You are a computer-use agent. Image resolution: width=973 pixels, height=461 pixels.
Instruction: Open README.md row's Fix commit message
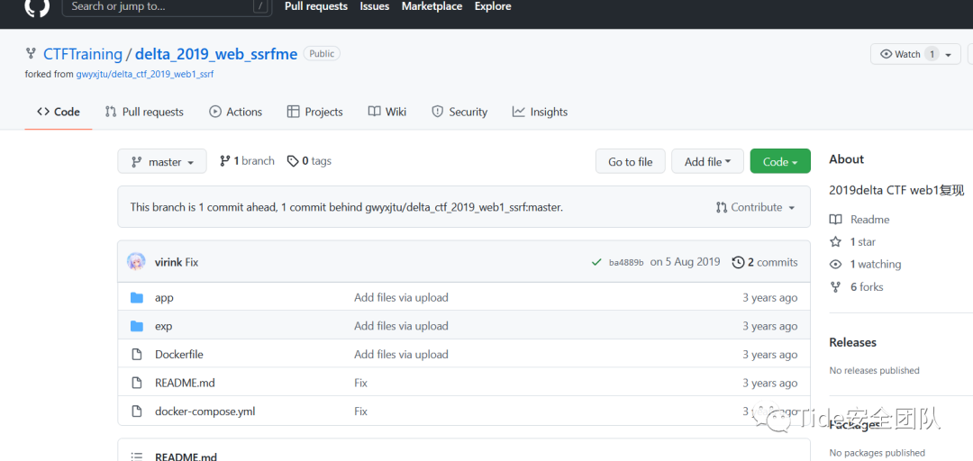pyautogui.click(x=360, y=384)
